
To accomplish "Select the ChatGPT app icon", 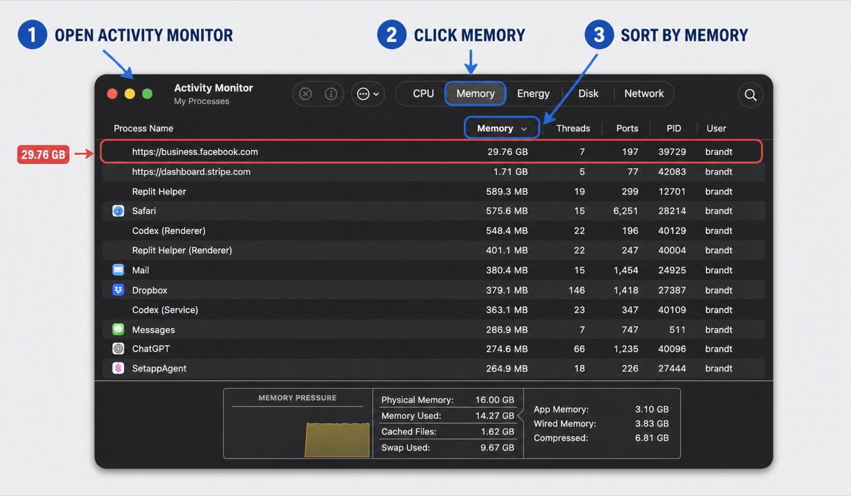I will pos(119,348).
